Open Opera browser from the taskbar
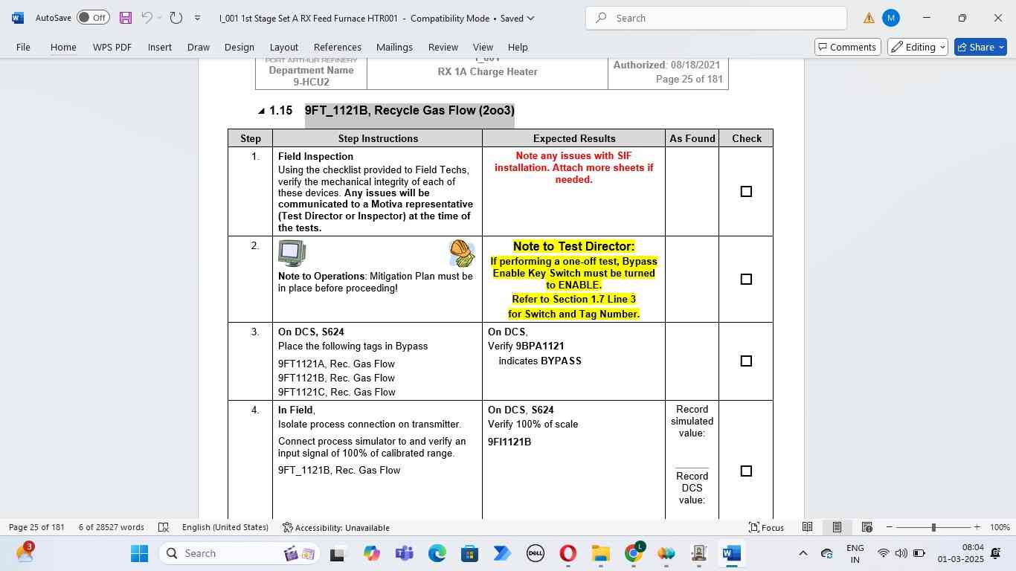The image size is (1016, 571). coord(568,553)
